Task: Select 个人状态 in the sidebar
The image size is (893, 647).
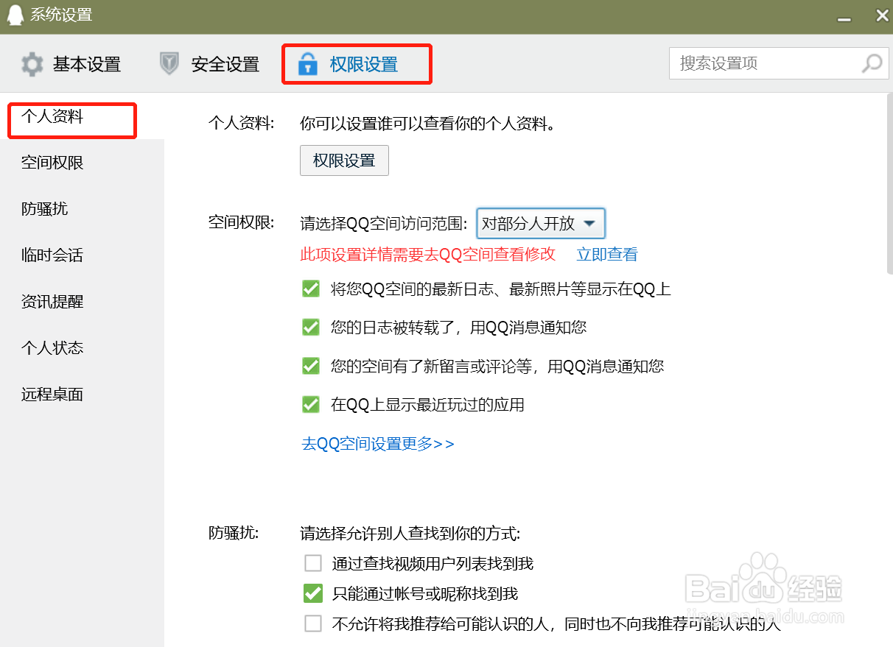Action: (x=82, y=348)
